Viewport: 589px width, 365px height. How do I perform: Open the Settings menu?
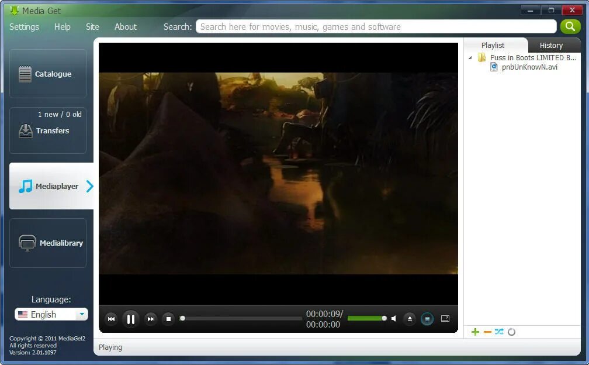coord(24,27)
